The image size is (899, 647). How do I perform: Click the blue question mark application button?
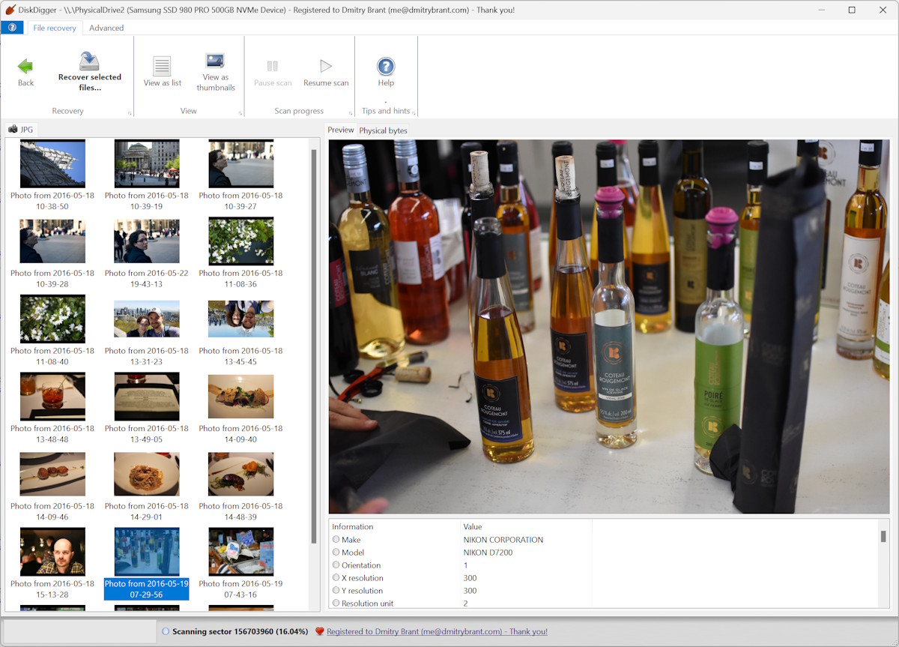coord(12,27)
